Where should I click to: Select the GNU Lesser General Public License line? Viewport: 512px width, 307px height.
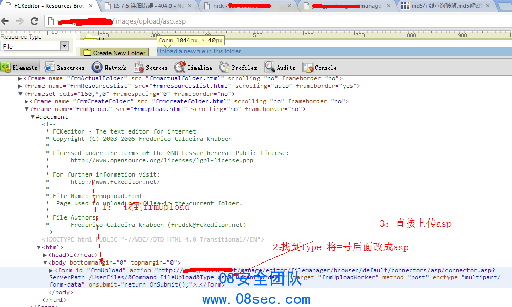tap(171, 153)
